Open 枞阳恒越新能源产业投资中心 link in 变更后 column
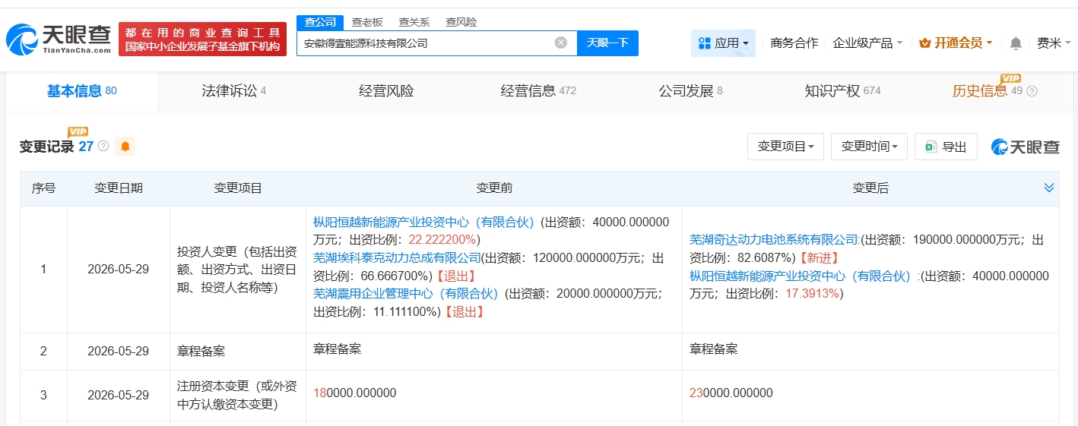The width and height of the screenshot is (1078, 426). tap(800, 276)
